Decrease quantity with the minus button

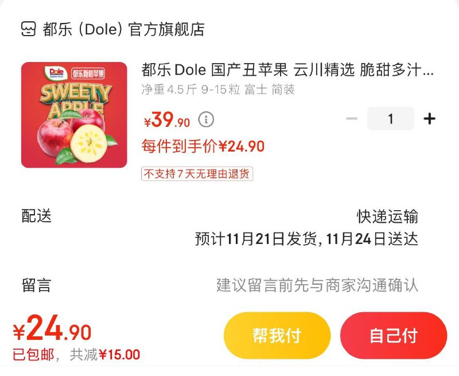tap(352, 119)
